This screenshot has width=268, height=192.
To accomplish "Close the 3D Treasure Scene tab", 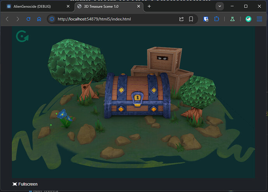I will click(x=138, y=6).
